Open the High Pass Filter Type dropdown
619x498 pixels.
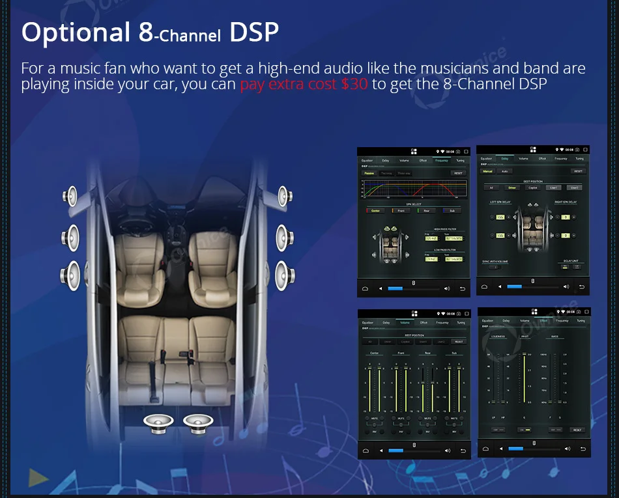click(x=453, y=238)
